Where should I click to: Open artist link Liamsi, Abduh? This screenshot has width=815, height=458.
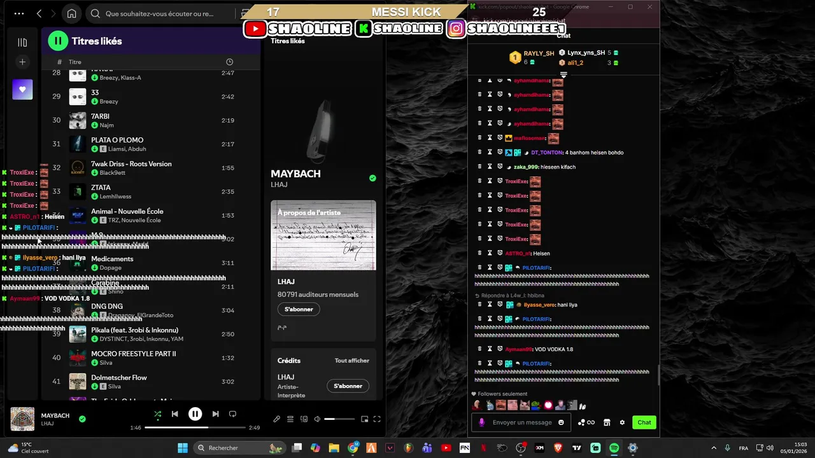tap(127, 149)
